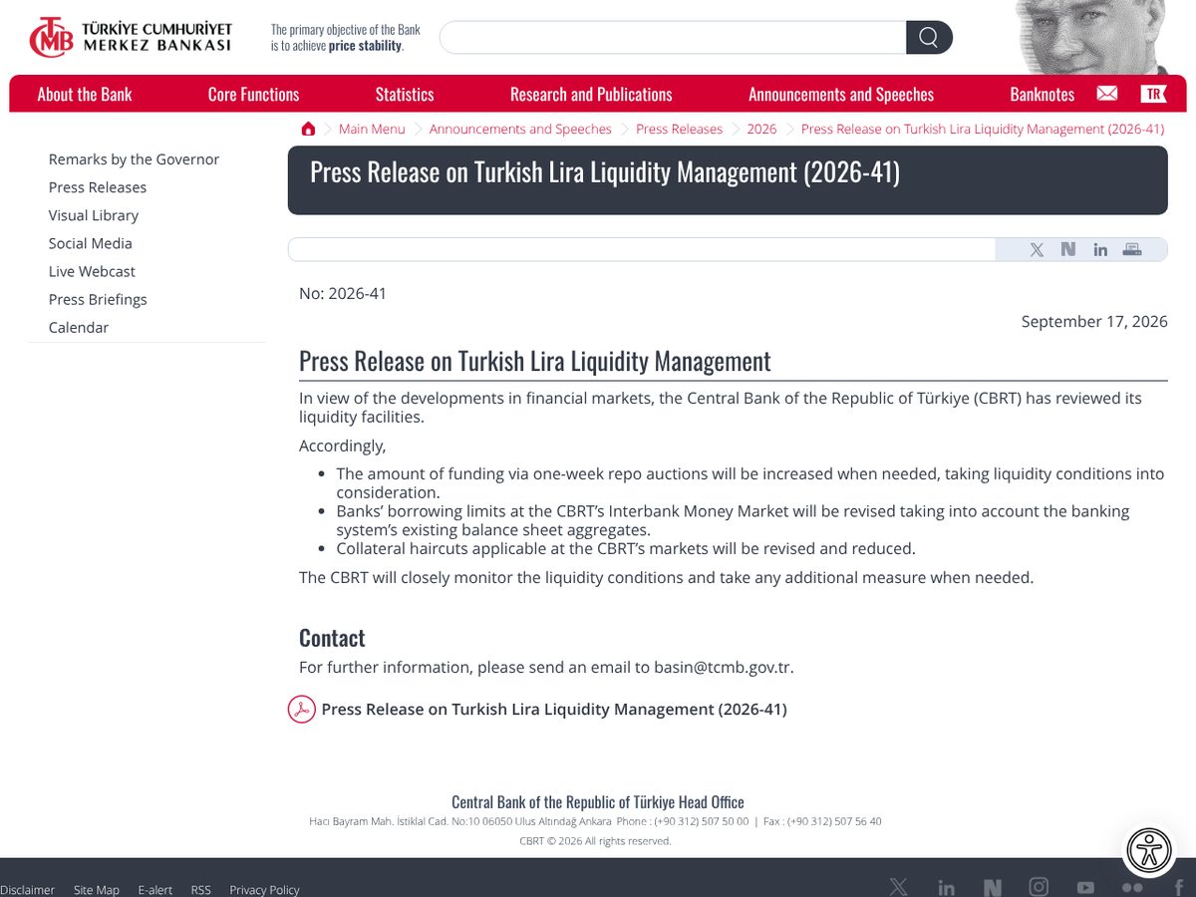Open Research and Publications menu

(x=591, y=94)
